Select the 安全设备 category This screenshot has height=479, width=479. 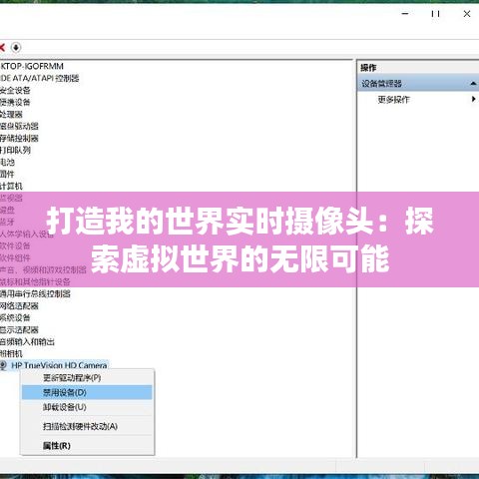point(15,90)
